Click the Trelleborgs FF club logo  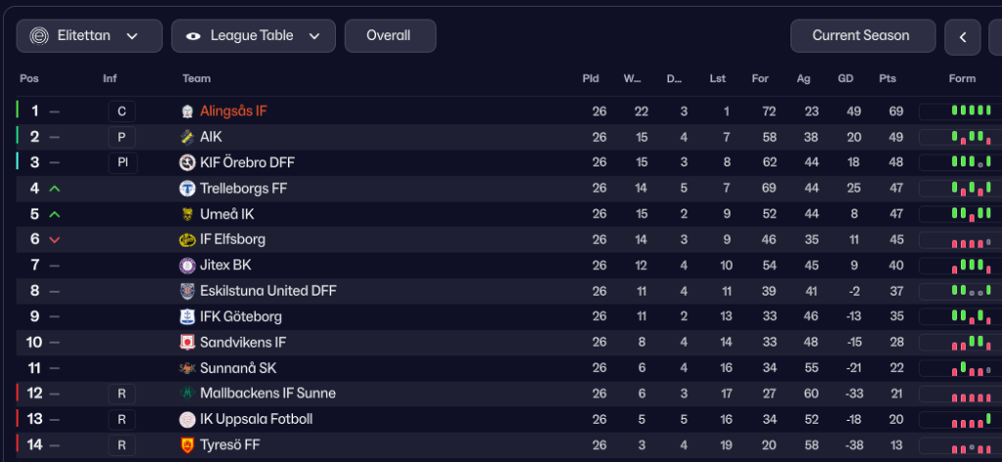pos(188,188)
